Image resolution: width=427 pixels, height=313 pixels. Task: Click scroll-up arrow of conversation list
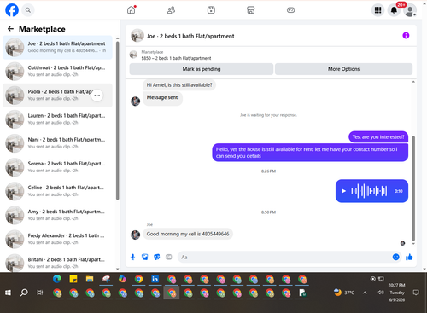[x=118, y=38]
